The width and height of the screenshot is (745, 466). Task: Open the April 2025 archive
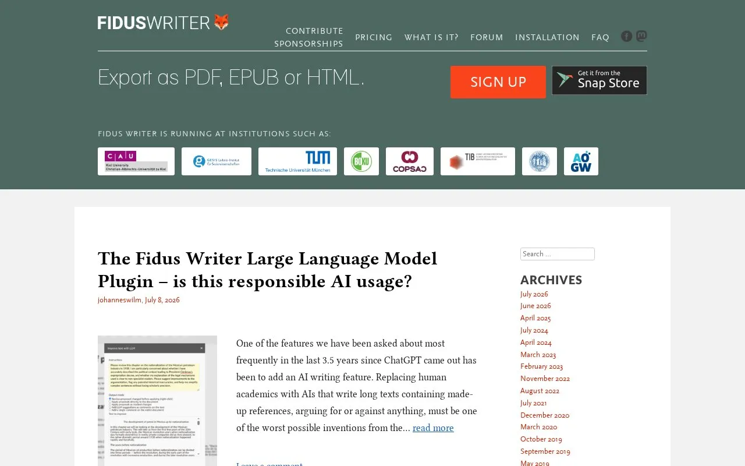click(x=535, y=318)
